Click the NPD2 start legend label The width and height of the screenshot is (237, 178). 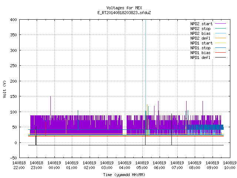[201, 24]
